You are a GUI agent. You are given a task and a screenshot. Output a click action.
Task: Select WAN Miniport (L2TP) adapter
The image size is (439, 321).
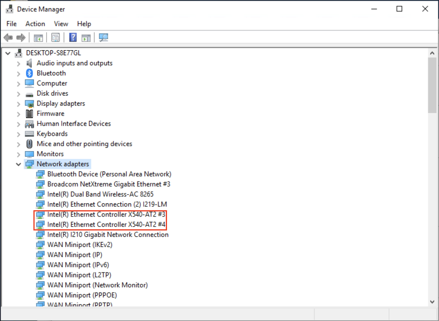pos(79,275)
